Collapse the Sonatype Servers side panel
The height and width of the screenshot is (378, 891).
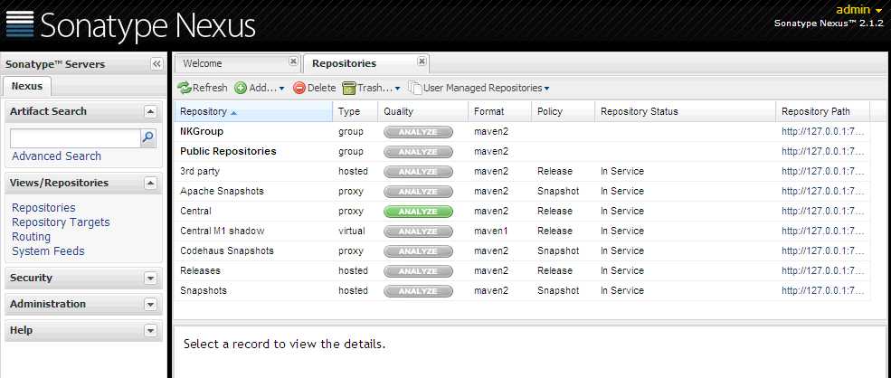pos(156,64)
